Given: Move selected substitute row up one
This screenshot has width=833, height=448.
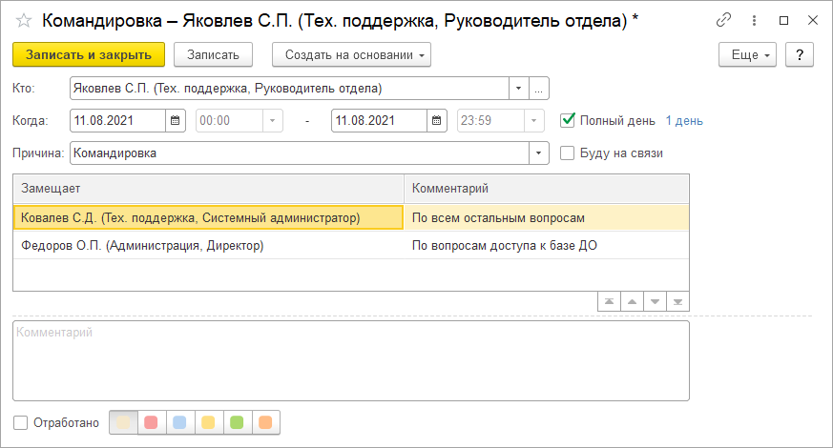Looking at the screenshot, I should pos(632,302).
